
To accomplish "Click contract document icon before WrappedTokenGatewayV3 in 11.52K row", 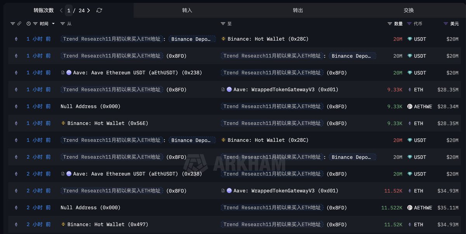I will [x=223, y=191].
